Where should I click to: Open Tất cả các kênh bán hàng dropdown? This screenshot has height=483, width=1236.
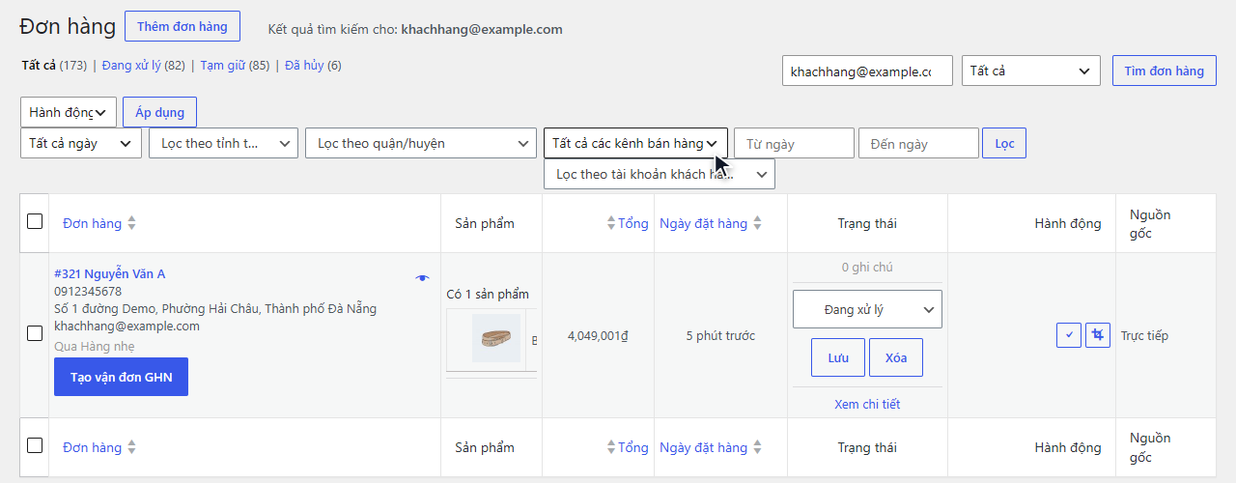[635, 143]
